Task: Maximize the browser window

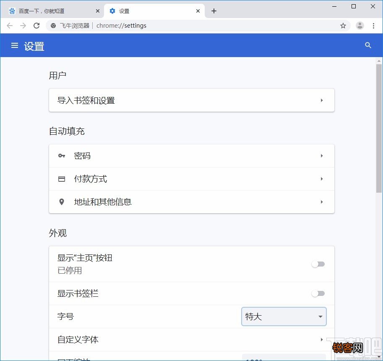Action: [354, 7]
